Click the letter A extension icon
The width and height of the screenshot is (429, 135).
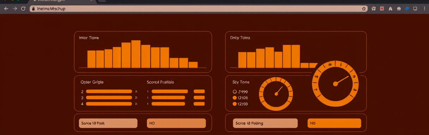coord(391,9)
